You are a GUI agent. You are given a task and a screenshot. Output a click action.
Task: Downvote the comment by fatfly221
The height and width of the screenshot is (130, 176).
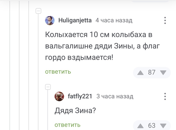[x=163, y=125]
